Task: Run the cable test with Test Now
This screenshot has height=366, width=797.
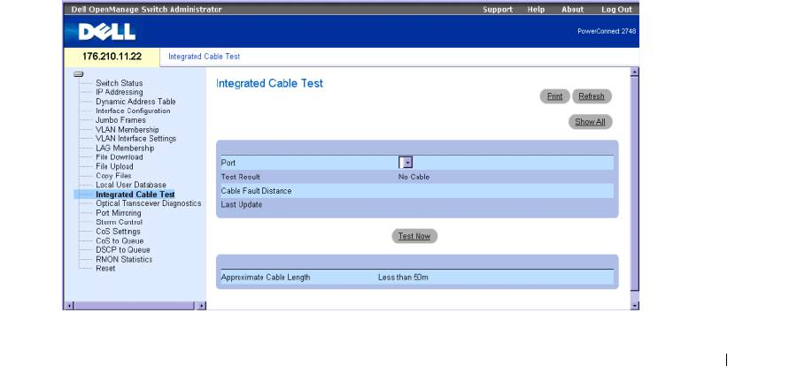Action: (415, 236)
